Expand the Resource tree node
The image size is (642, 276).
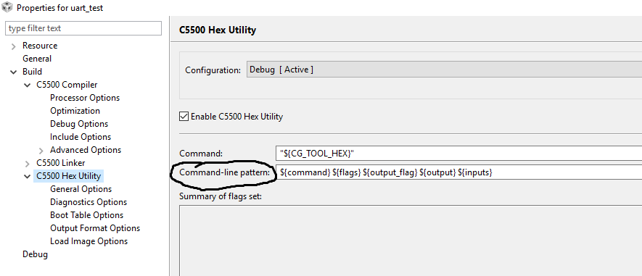pos(14,46)
